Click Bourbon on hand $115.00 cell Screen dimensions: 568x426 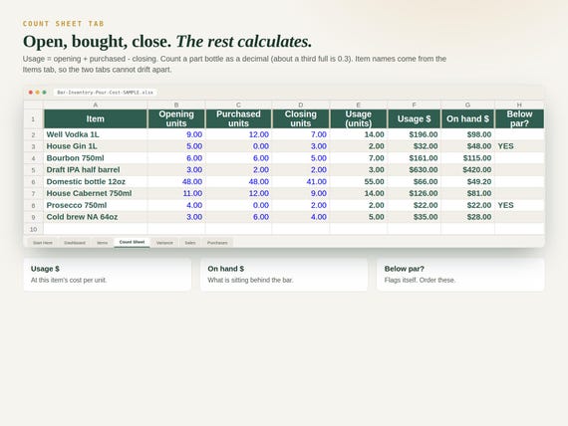pyautogui.click(x=467, y=158)
